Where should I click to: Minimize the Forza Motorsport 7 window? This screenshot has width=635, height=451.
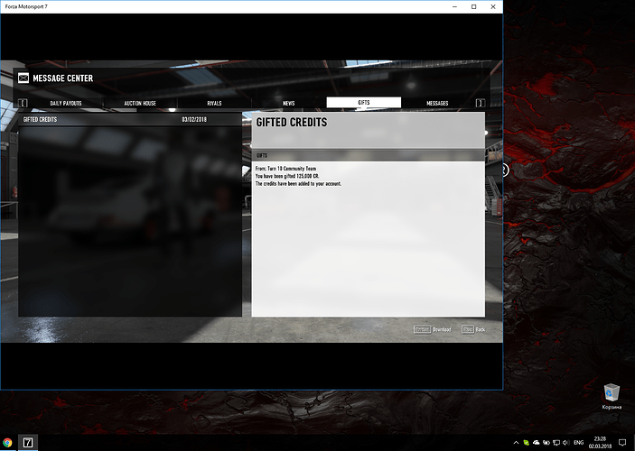(454, 7)
